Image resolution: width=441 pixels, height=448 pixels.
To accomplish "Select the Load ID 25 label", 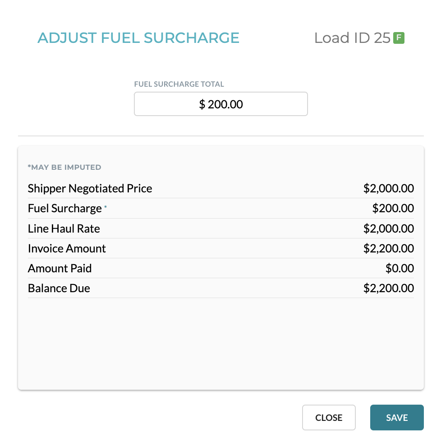I will [x=352, y=38].
